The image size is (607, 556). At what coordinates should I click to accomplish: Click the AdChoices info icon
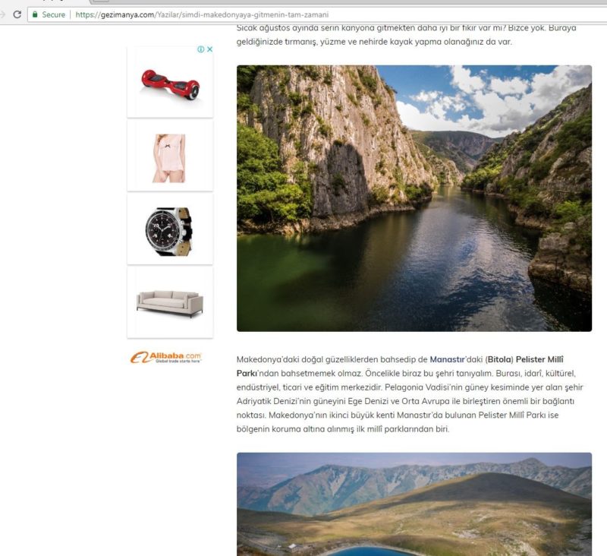[x=201, y=49]
